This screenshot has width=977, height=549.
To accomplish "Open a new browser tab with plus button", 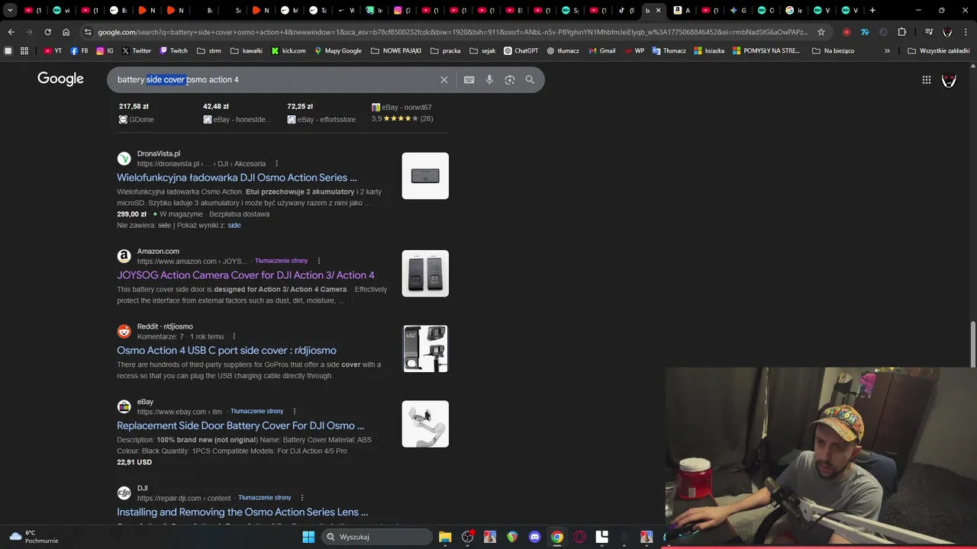I will tap(872, 11).
